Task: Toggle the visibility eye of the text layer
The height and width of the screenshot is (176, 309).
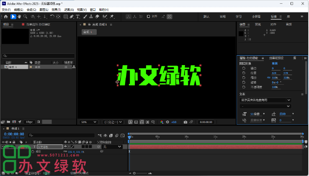Action: click(3, 146)
